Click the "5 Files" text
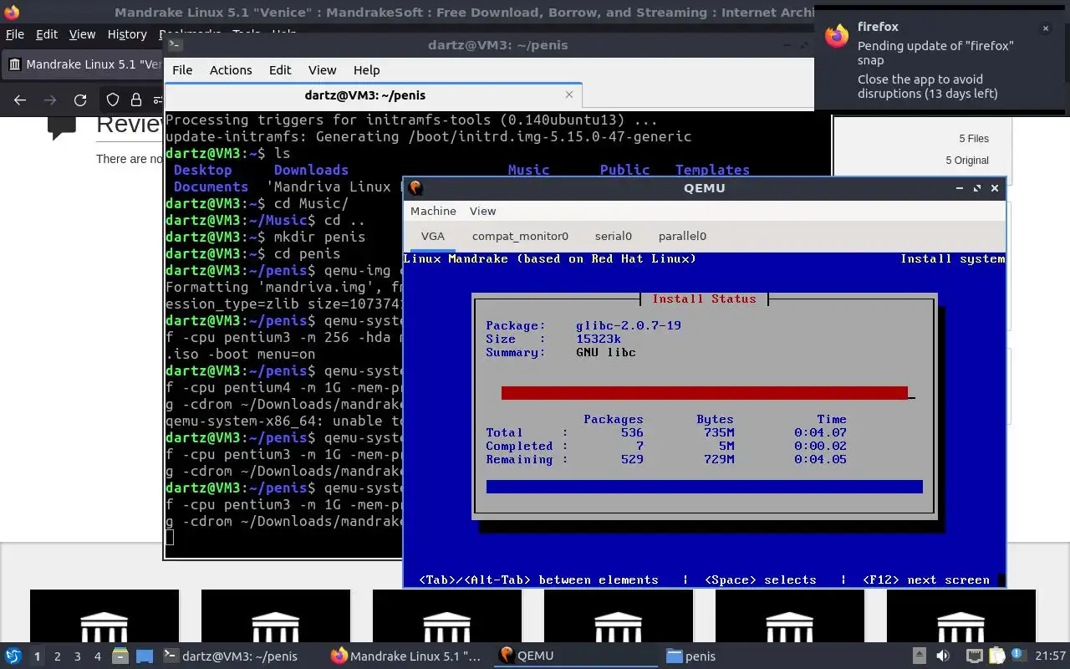 [x=973, y=139]
